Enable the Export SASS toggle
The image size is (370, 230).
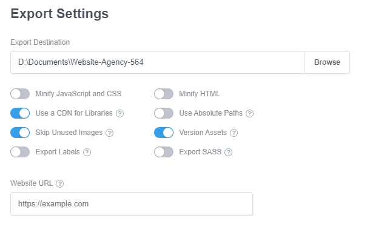click(164, 152)
